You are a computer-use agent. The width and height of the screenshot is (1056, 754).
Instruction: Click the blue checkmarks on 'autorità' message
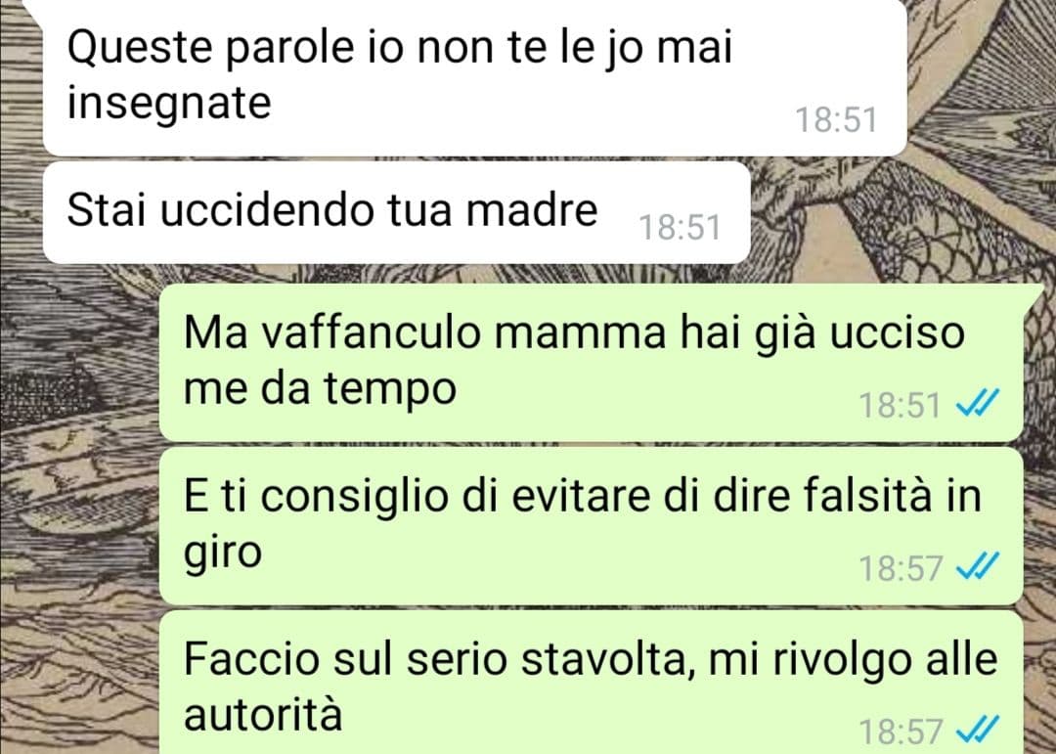pyautogui.click(x=978, y=730)
